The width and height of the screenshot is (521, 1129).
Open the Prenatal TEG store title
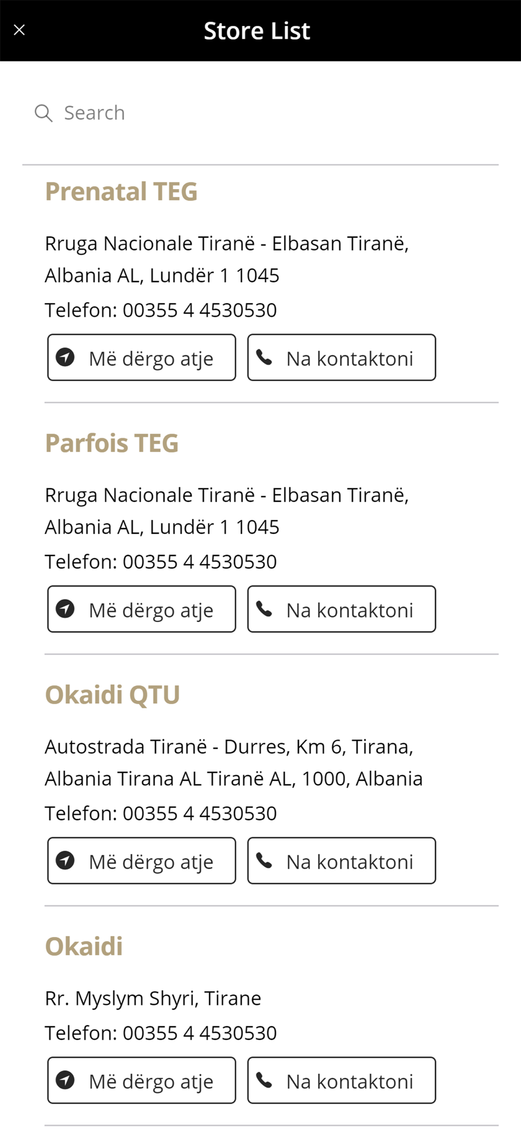click(x=121, y=191)
